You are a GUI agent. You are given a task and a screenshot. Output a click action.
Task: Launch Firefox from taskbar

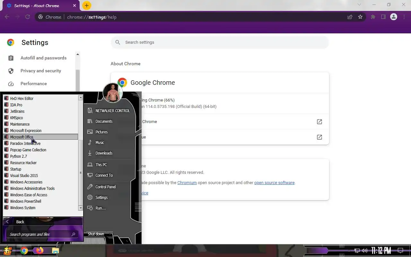[40, 251]
